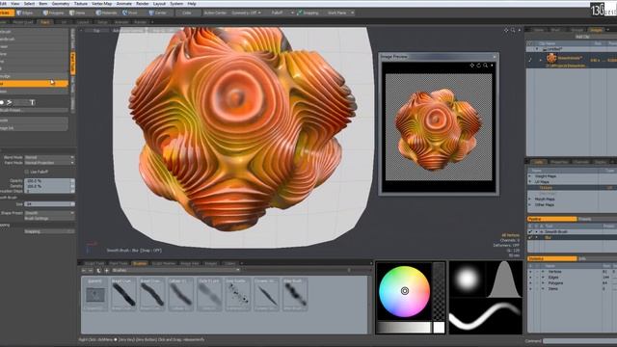Pick the Calligraphy brush preset
Screen dimensions: 617x347
tap(180, 294)
